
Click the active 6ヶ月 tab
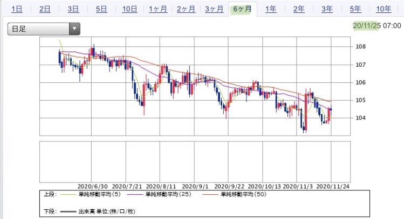242,9
